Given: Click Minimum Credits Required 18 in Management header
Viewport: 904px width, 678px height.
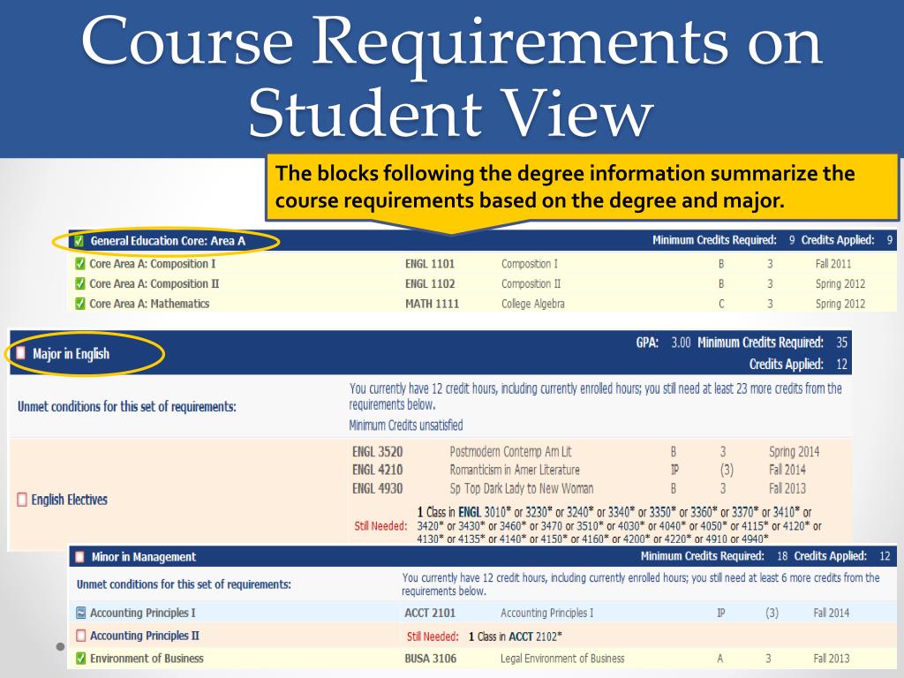Looking at the screenshot, I should tap(713, 556).
